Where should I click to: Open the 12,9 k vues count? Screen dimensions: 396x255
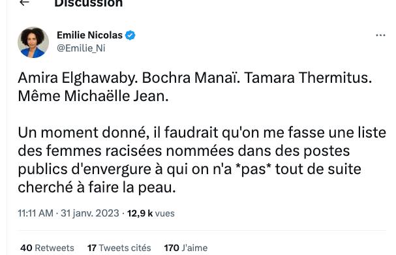[x=151, y=213]
